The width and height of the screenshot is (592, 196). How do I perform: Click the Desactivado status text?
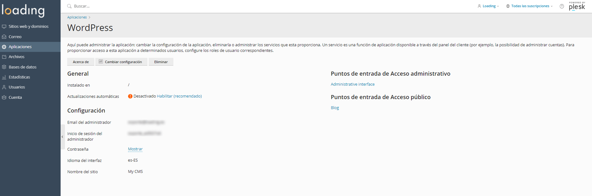(x=145, y=96)
